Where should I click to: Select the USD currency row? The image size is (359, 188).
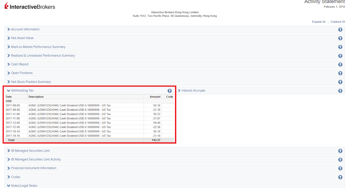click(x=89, y=101)
